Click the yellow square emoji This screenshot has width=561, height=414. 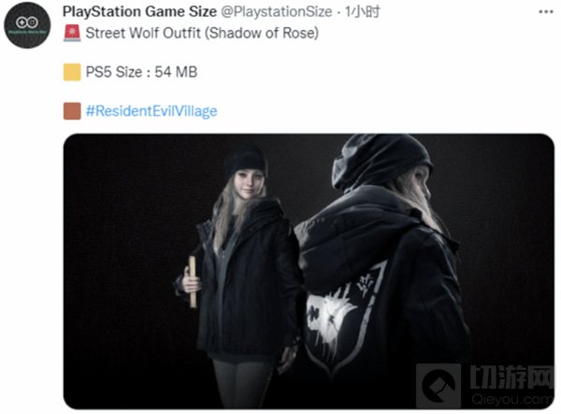72,72
